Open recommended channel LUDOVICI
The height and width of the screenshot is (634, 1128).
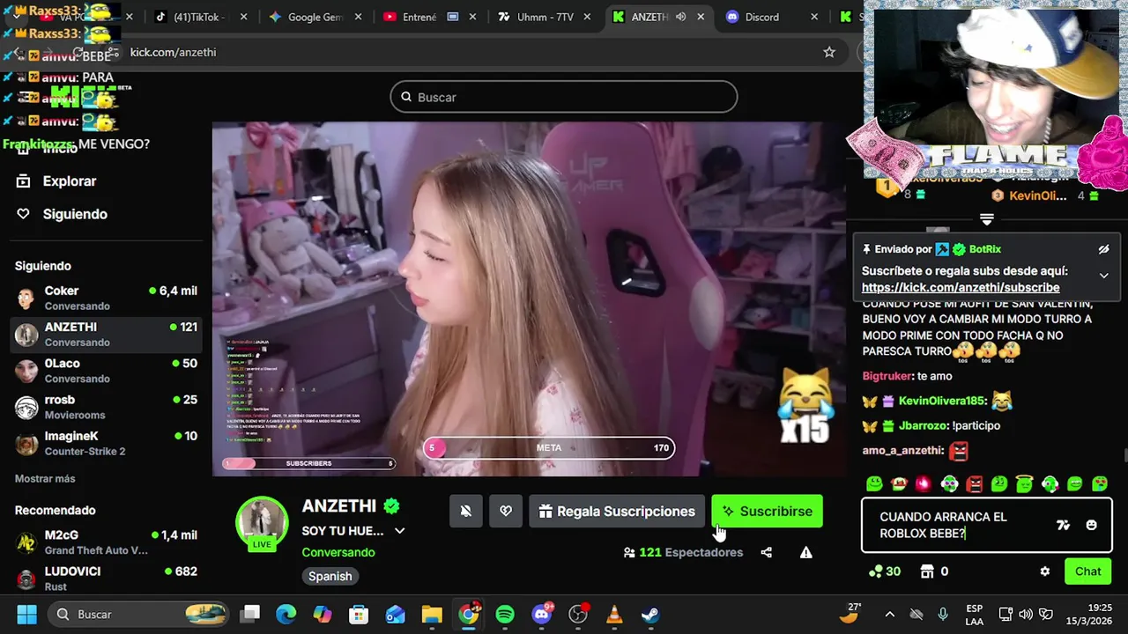point(106,578)
